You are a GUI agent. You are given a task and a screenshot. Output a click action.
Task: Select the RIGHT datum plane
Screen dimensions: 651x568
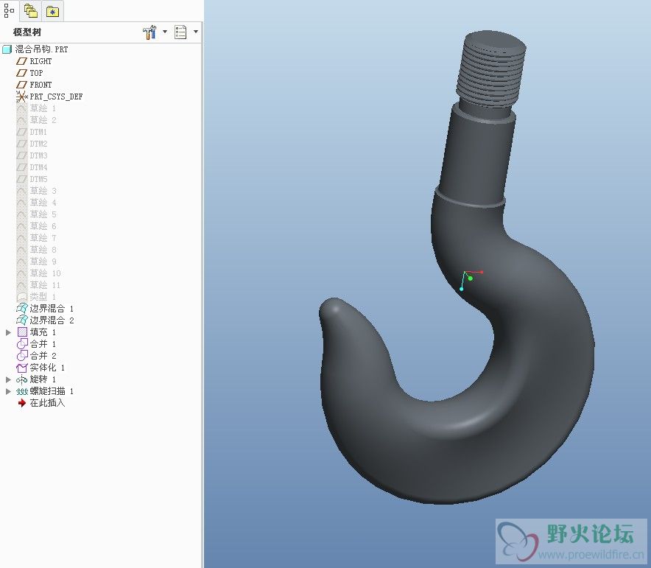(41, 61)
